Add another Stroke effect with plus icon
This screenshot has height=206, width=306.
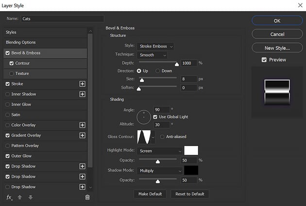point(82,84)
